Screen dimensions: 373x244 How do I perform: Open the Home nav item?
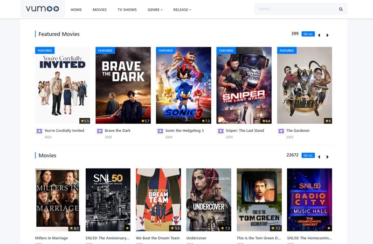(x=76, y=10)
